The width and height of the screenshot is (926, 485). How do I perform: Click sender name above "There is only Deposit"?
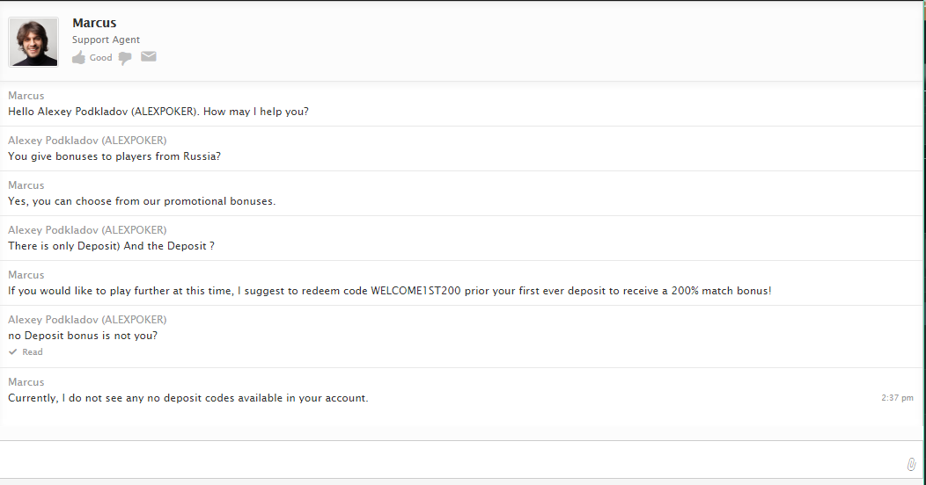(x=87, y=230)
